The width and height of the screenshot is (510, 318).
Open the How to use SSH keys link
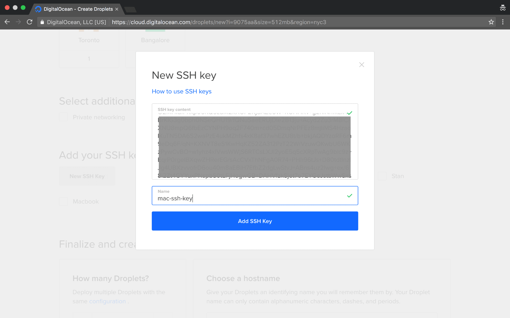(182, 91)
